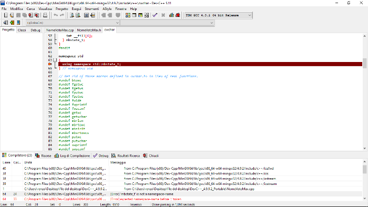This screenshot has height=207, width=368.
Task: Click the Close All files toolbar icon
Action: click(37, 15)
